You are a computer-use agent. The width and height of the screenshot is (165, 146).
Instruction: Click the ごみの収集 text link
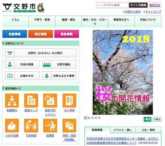click(12, 136)
